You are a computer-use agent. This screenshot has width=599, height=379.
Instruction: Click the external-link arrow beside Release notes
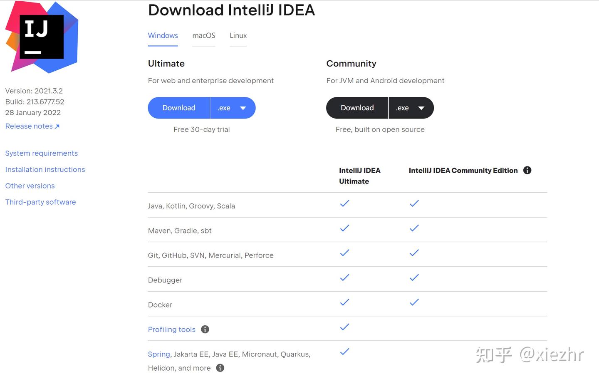(57, 126)
